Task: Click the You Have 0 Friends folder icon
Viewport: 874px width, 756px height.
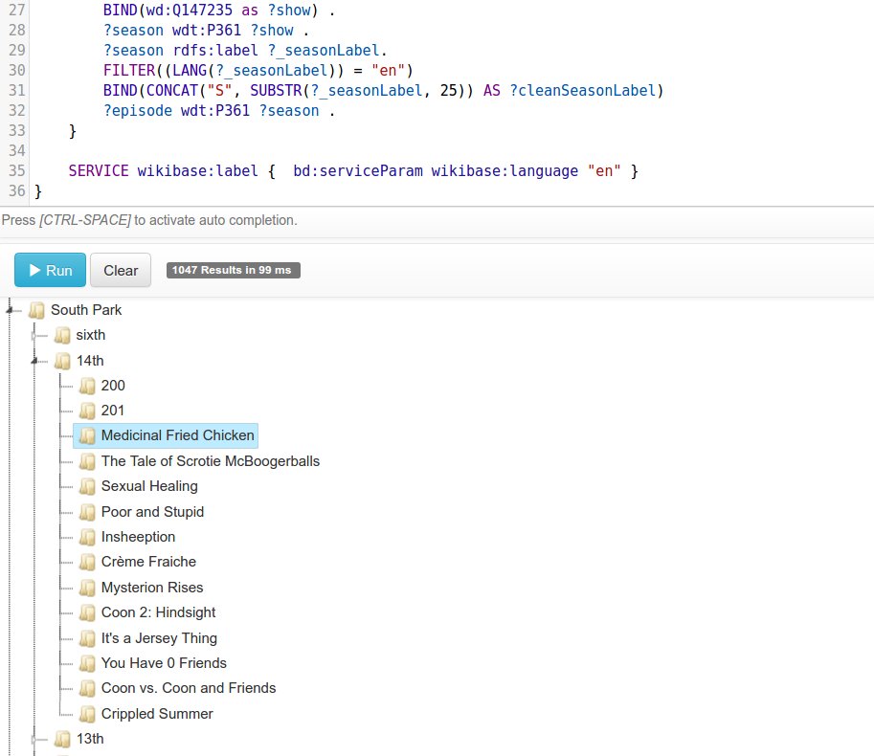Action: pos(87,664)
